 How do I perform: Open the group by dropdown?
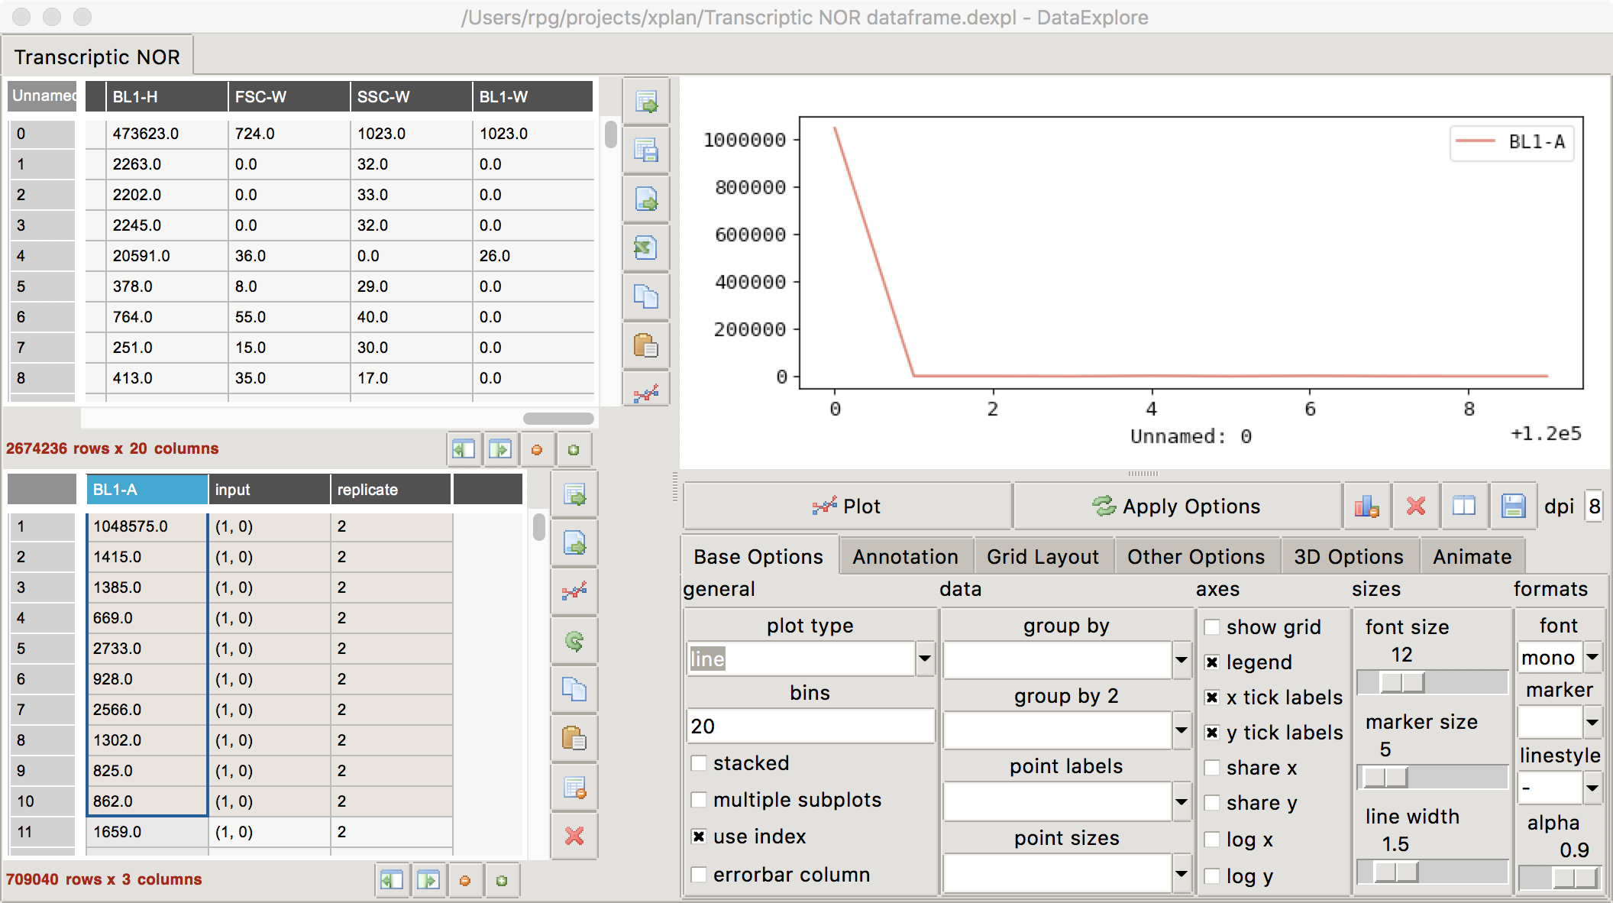coord(1181,660)
